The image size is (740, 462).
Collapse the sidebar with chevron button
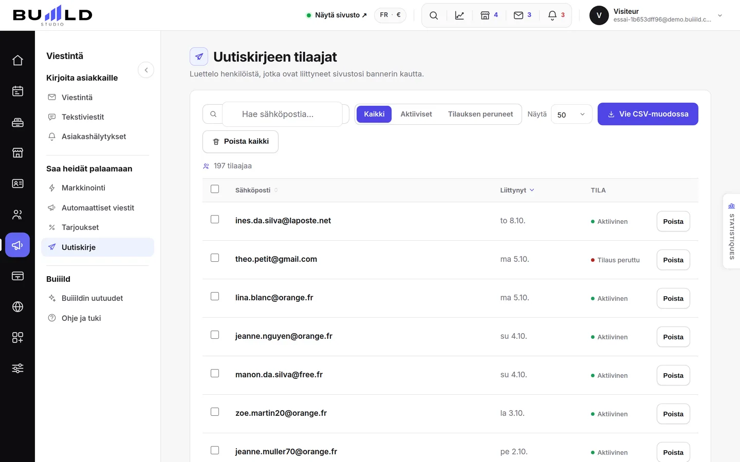click(146, 70)
